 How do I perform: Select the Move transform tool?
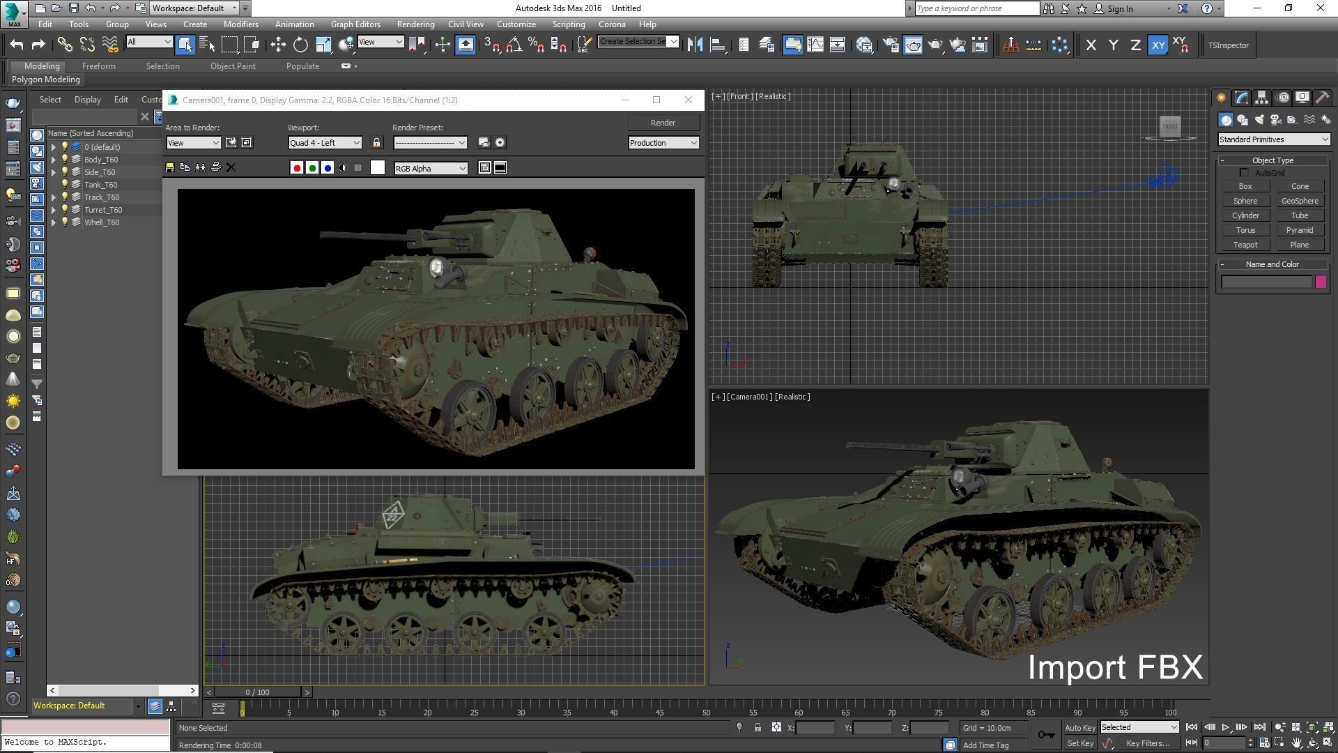pyautogui.click(x=278, y=45)
